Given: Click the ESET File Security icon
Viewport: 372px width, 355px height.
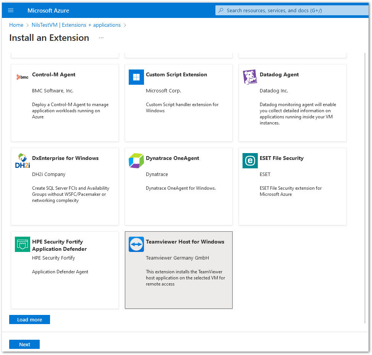Looking at the screenshot, I should (x=250, y=161).
